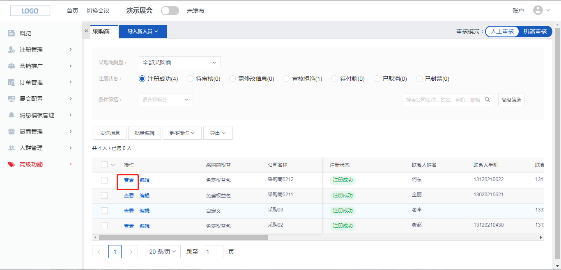Click the LOGO image in header
561x270 pixels.
pyautogui.click(x=30, y=11)
